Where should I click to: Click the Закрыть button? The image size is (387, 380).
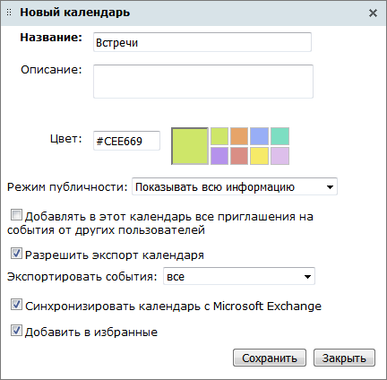344,358
